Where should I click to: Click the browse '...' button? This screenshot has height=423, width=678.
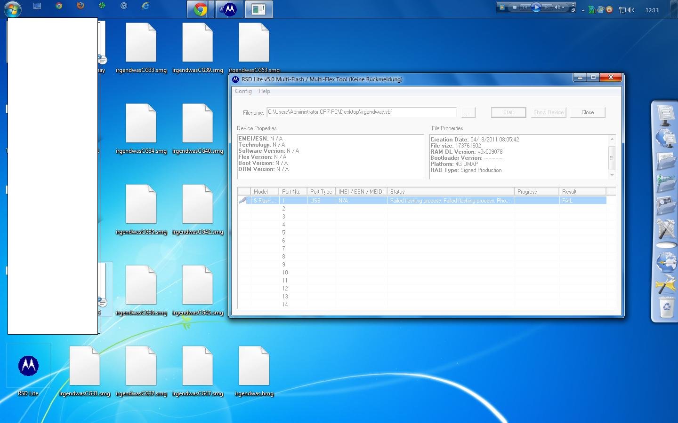[x=468, y=112]
